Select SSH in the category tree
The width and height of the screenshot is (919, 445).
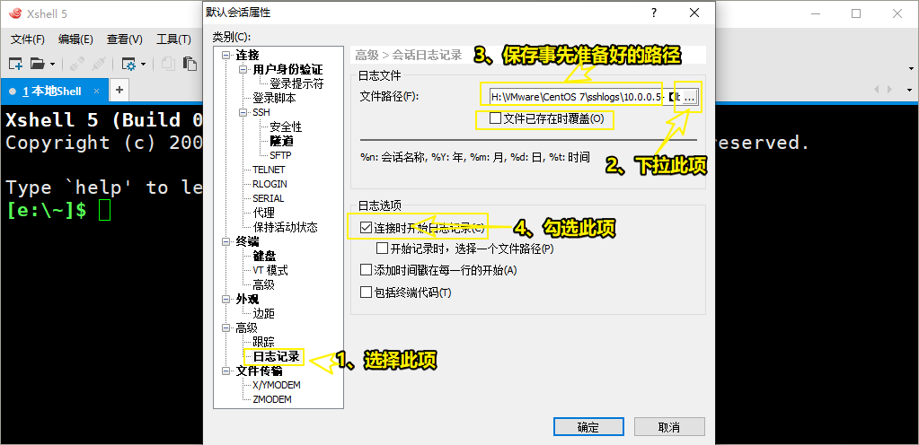pyautogui.click(x=261, y=112)
